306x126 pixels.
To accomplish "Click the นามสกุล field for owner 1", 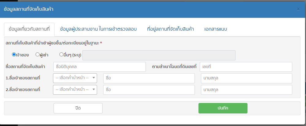I will click(x=247, y=78).
